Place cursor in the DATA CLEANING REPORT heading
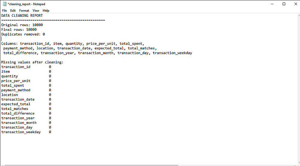The height and width of the screenshot is (166, 300). coord(22,16)
